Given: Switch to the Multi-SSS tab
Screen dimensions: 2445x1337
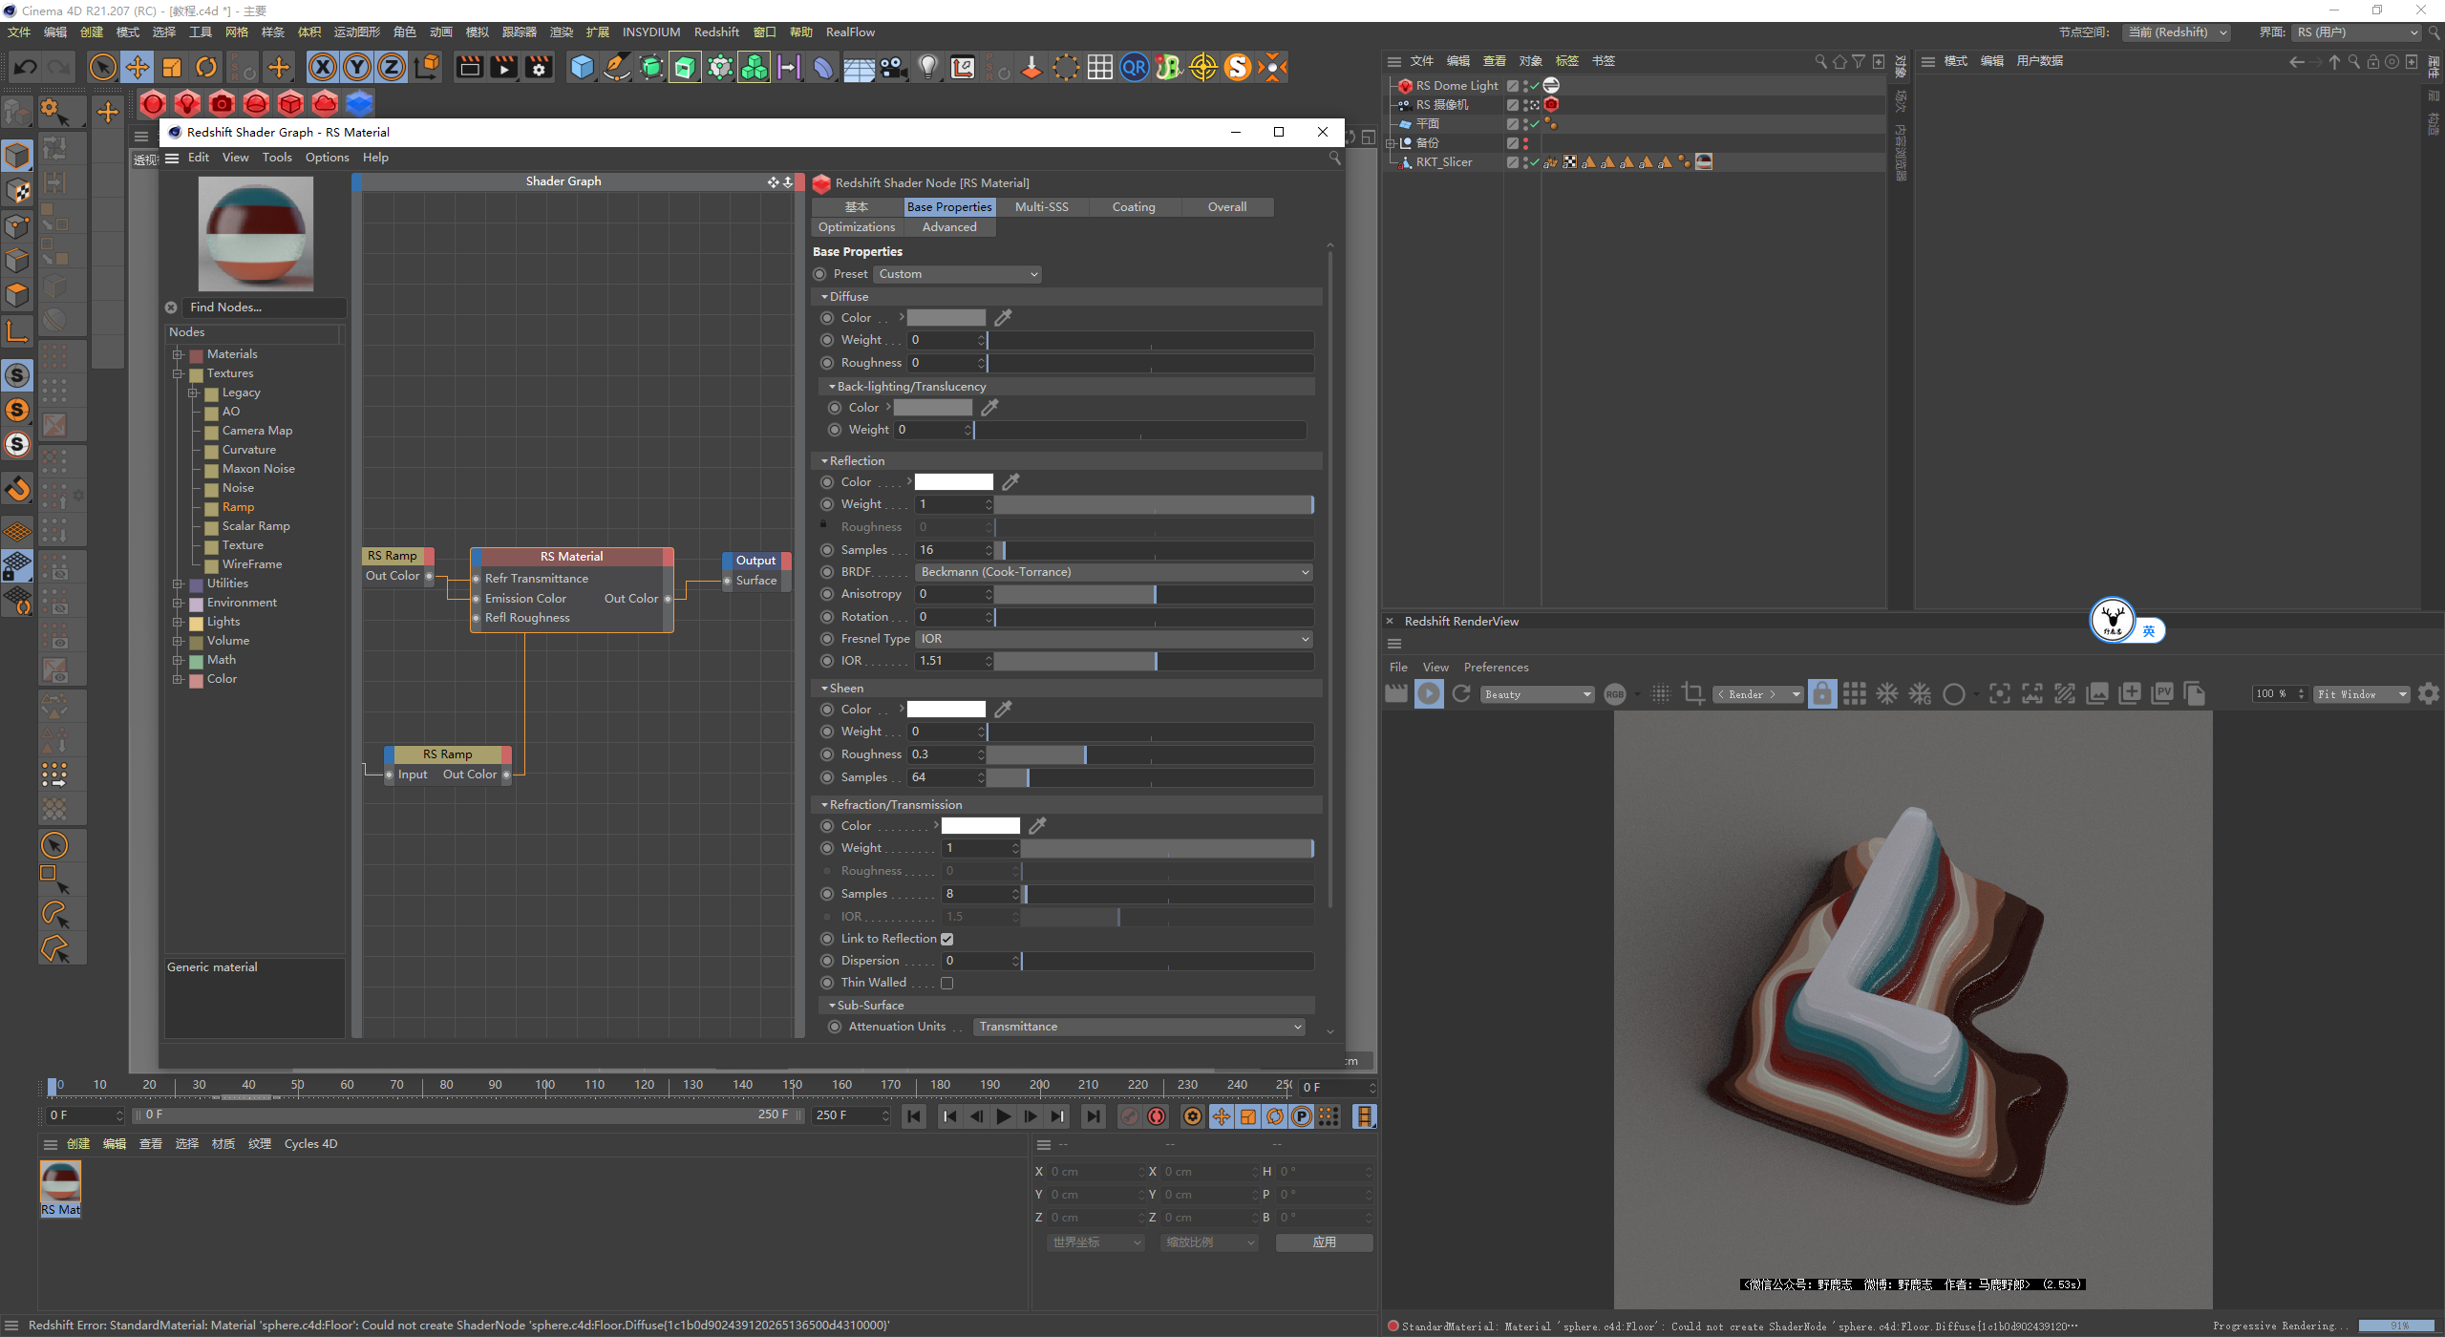Looking at the screenshot, I should (x=1041, y=207).
